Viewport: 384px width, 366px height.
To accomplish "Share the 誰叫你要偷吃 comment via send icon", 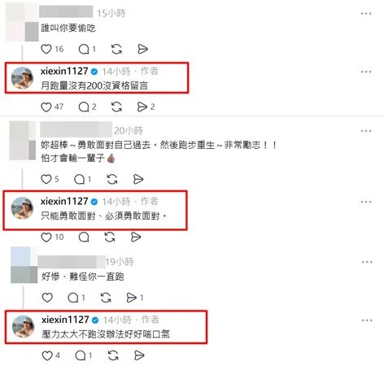I will pos(142,49).
